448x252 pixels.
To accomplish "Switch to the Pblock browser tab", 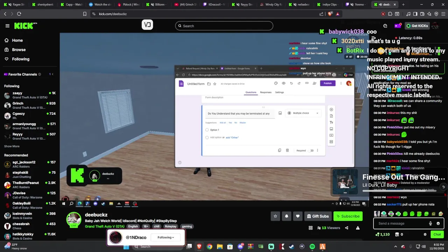I will coord(128,5).
